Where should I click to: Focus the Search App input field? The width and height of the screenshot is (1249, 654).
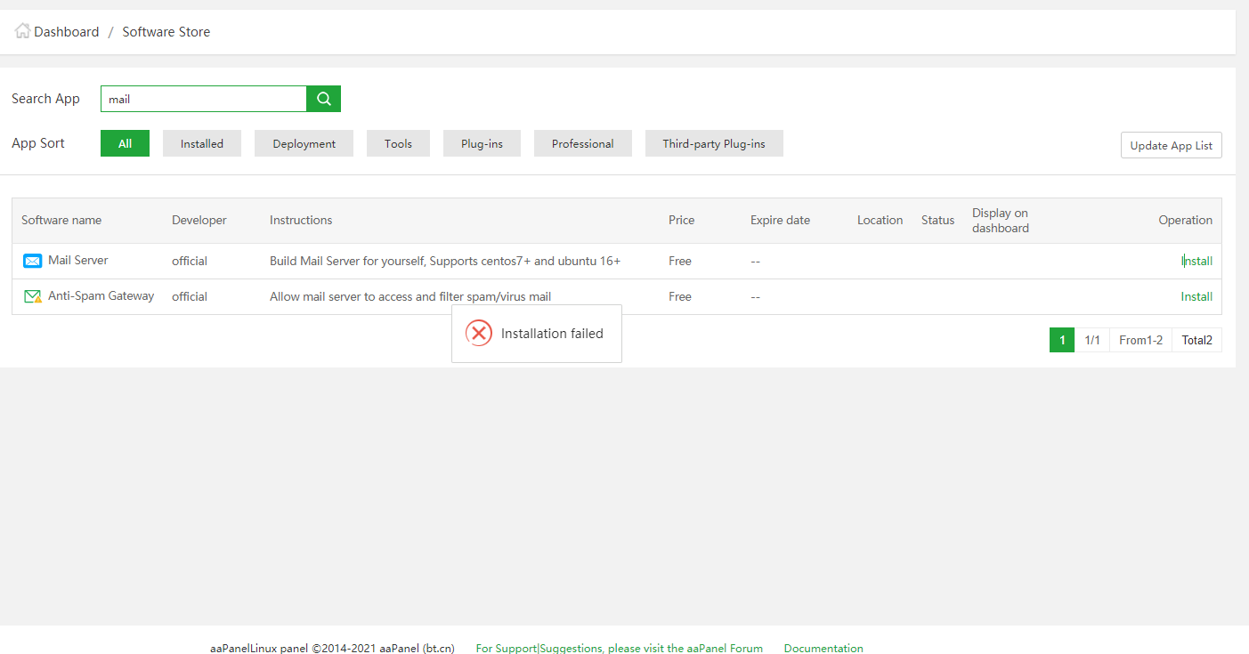[204, 99]
